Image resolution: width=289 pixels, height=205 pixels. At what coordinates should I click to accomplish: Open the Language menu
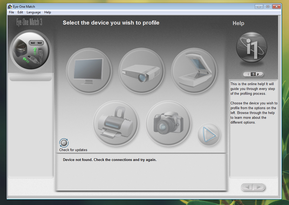pyautogui.click(x=34, y=12)
